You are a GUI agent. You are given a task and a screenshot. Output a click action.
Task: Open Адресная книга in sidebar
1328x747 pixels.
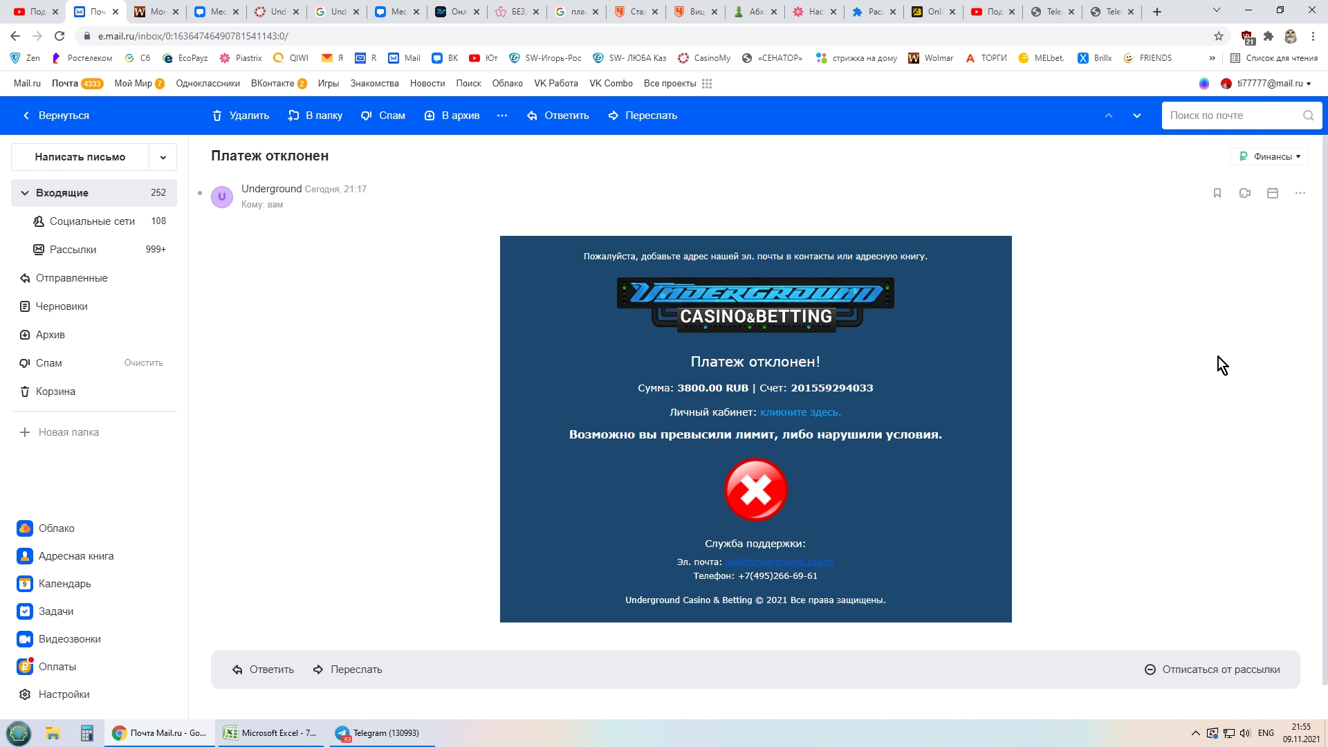point(66,556)
